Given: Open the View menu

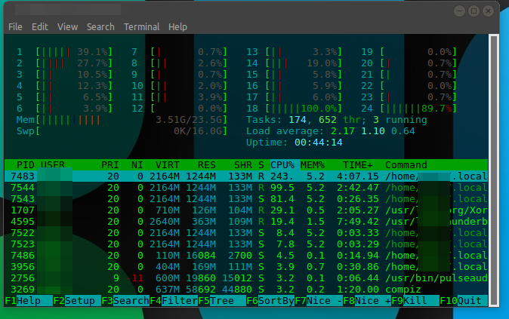Looking at the screenshot, I should tap(67, 26).
